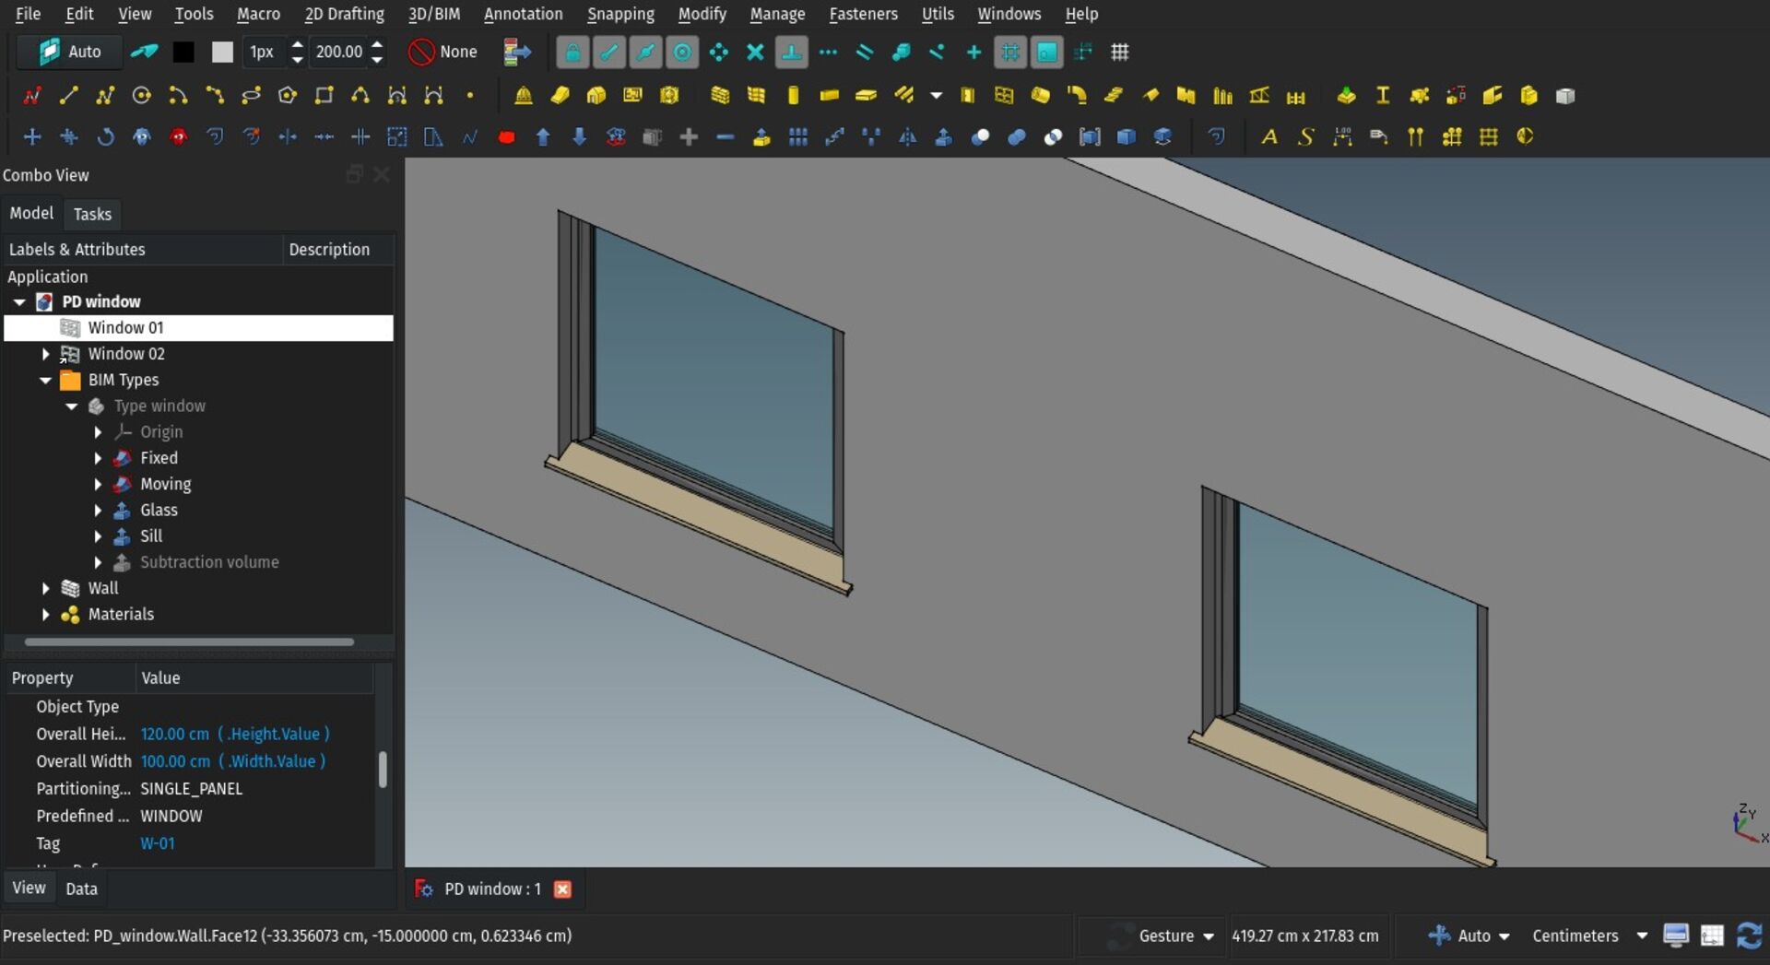Expand the Window 02 tree item
Viewport: 1770px width, 965px height.
[x=45, y=354]
